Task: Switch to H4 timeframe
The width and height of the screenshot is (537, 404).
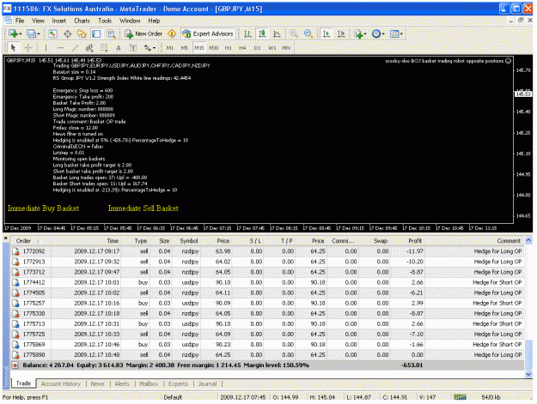Action: click(242, 48)
